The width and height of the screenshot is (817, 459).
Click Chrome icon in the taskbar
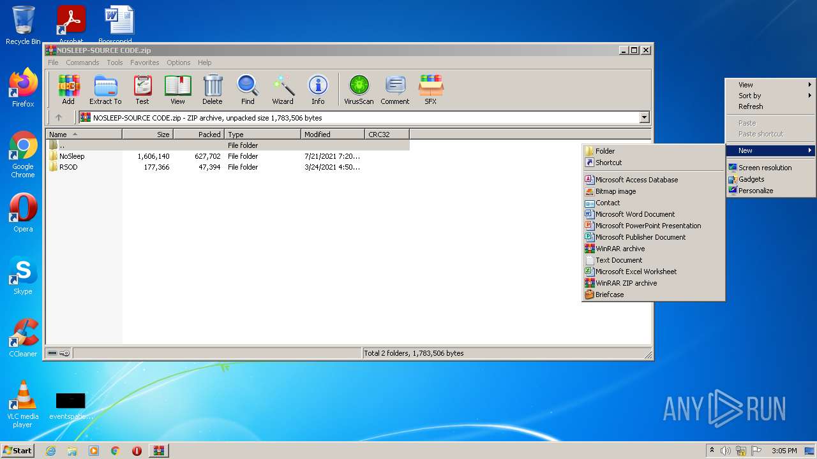116,451
